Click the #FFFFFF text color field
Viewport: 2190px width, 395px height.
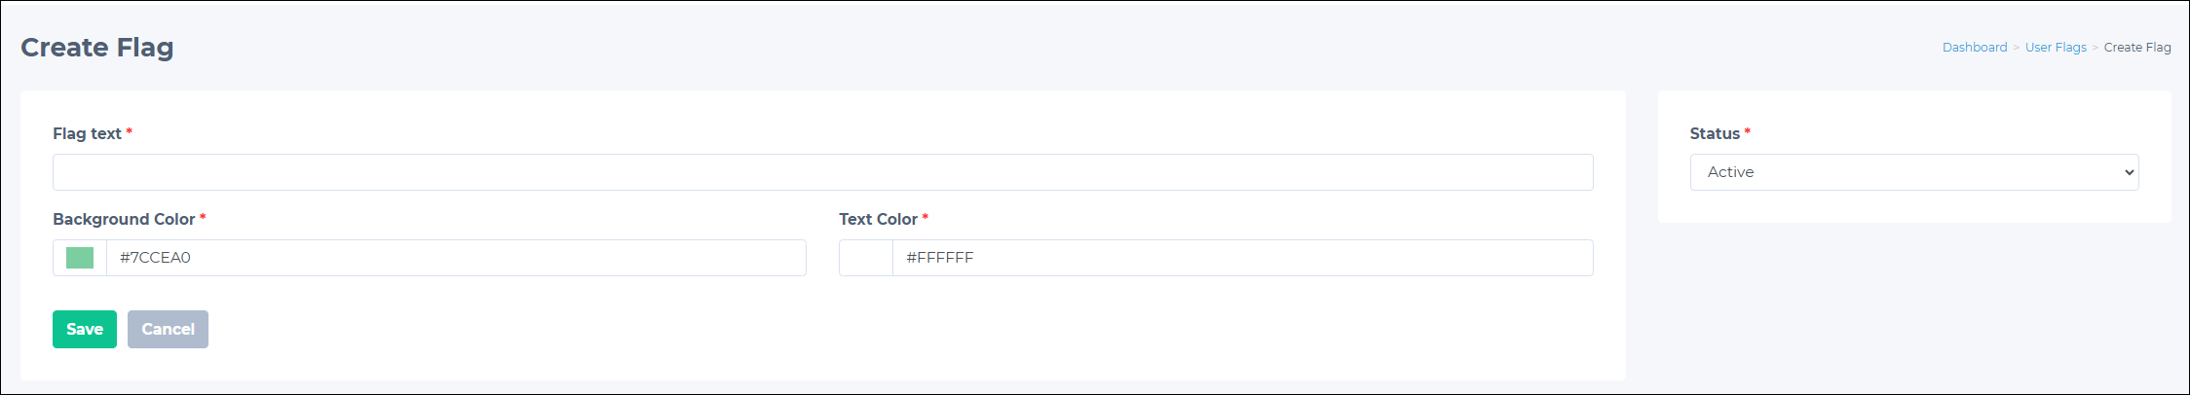pos(1242,258)
